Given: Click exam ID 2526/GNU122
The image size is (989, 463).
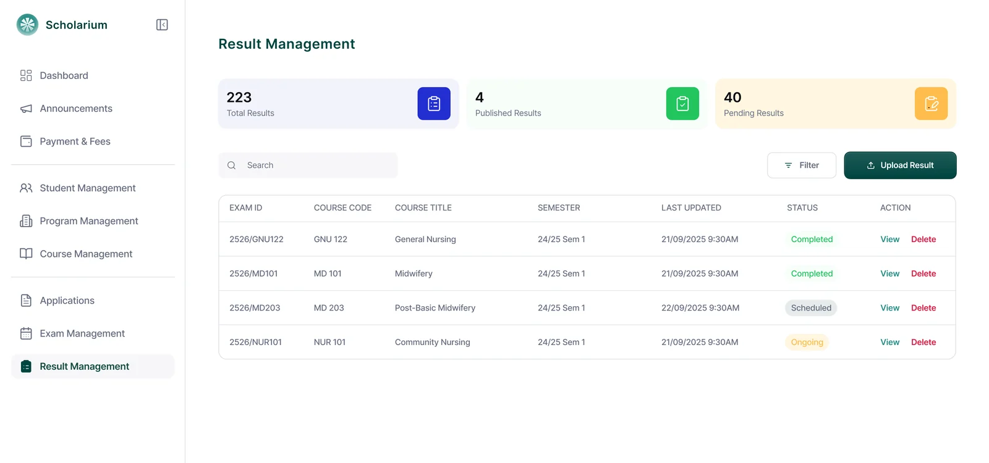Looking at the screenshot, I should 256,240.
